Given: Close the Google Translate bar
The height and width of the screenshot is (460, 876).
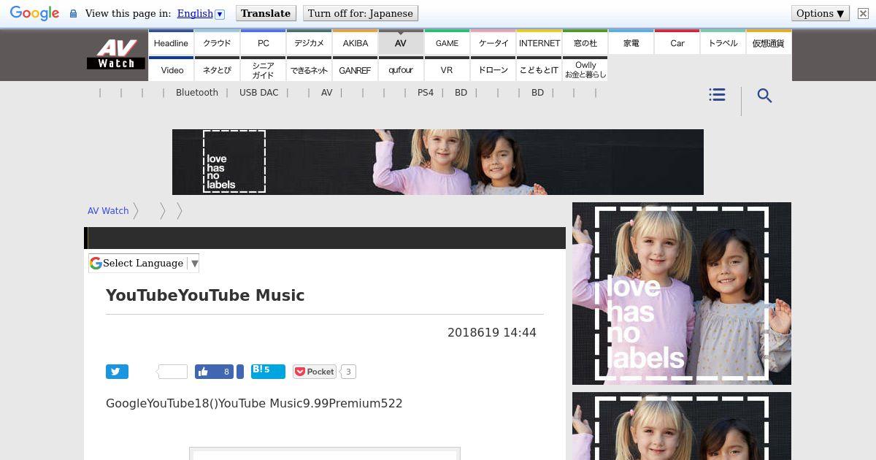Looking at the screenshot, I should click(863, 13).
